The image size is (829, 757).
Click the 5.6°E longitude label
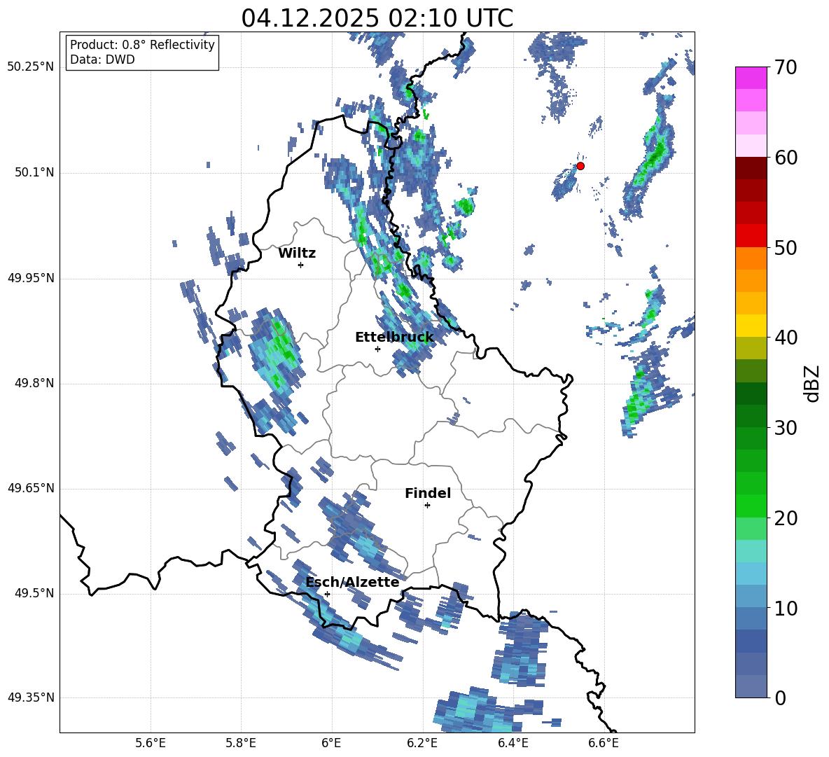[151, 743]
